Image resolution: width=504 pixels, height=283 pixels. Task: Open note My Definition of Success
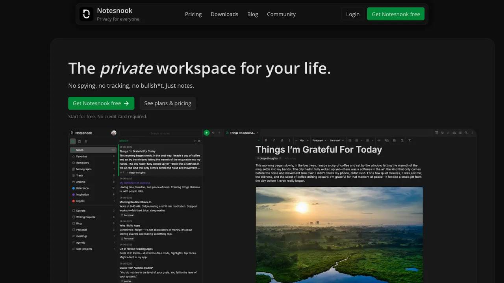(160, 185)
